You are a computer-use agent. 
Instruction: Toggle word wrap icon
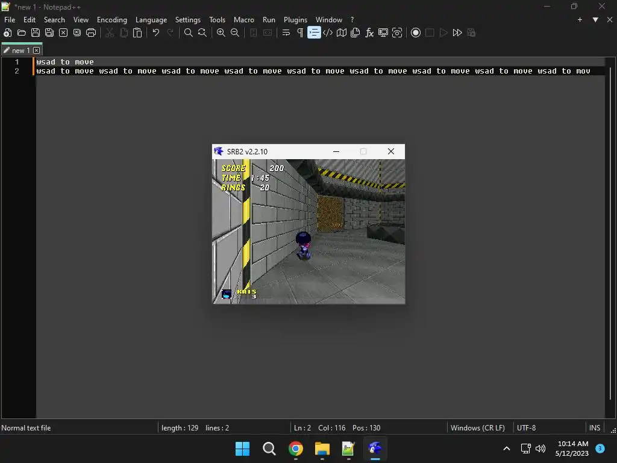point(286,33)
